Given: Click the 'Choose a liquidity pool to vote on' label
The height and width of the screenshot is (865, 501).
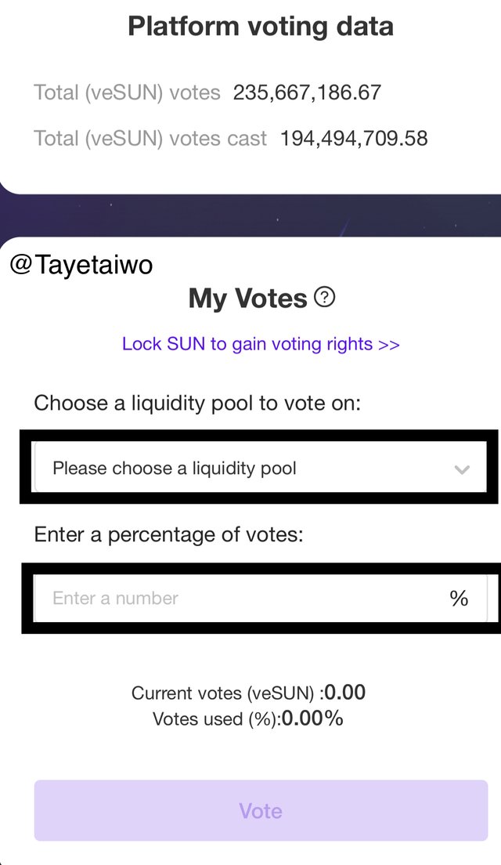Looking at the screenshot, I should click(197, 404).
